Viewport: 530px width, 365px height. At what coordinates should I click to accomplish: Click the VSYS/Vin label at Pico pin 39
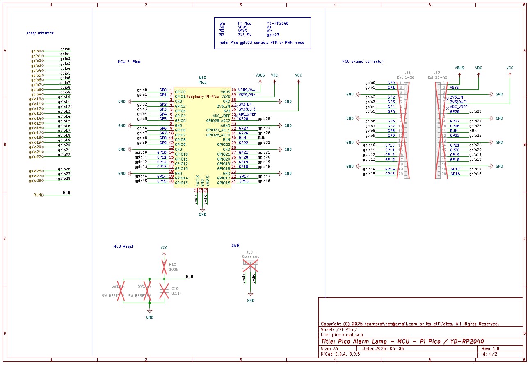coord(247,95)
